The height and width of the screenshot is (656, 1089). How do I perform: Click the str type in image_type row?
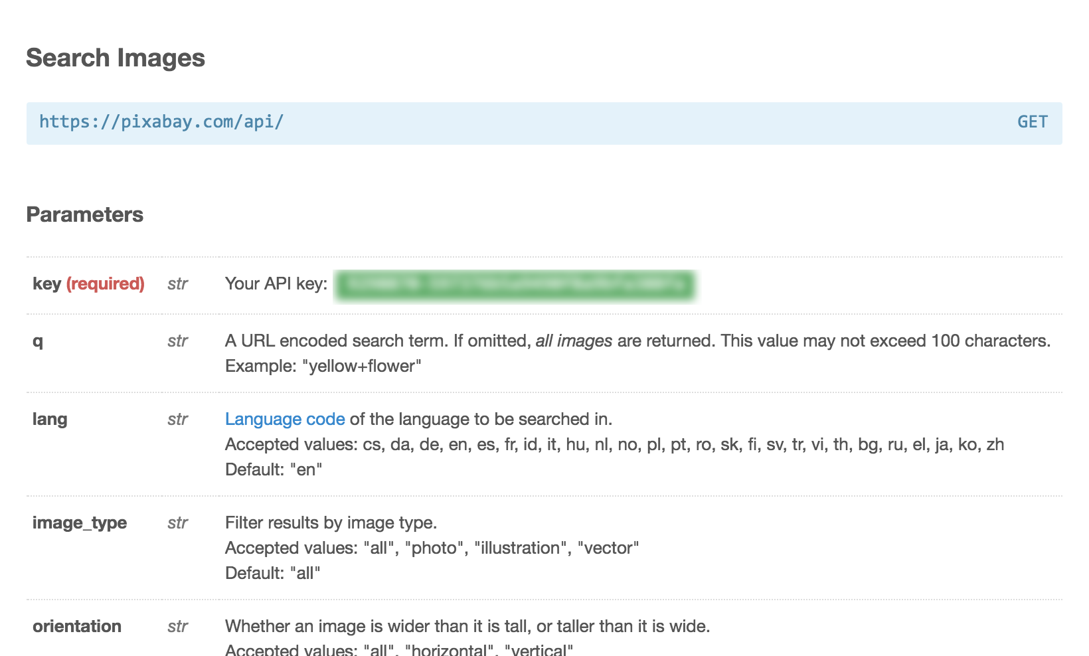coord(177,523)
